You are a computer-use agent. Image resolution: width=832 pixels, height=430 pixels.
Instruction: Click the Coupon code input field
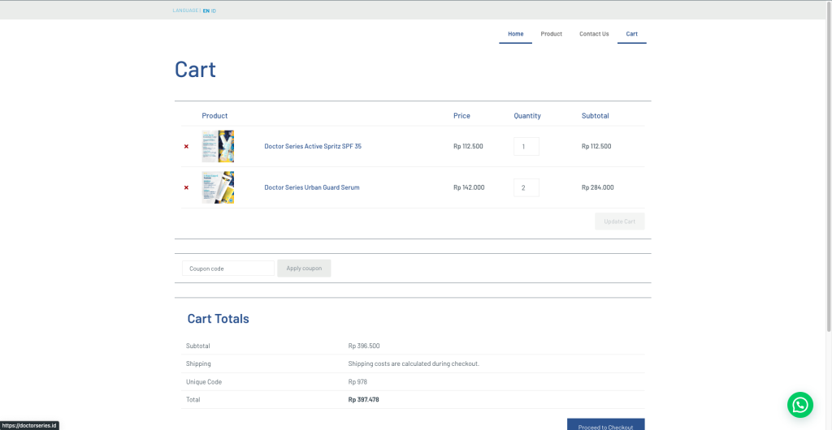pyautogui.click(x=228, y=269)
